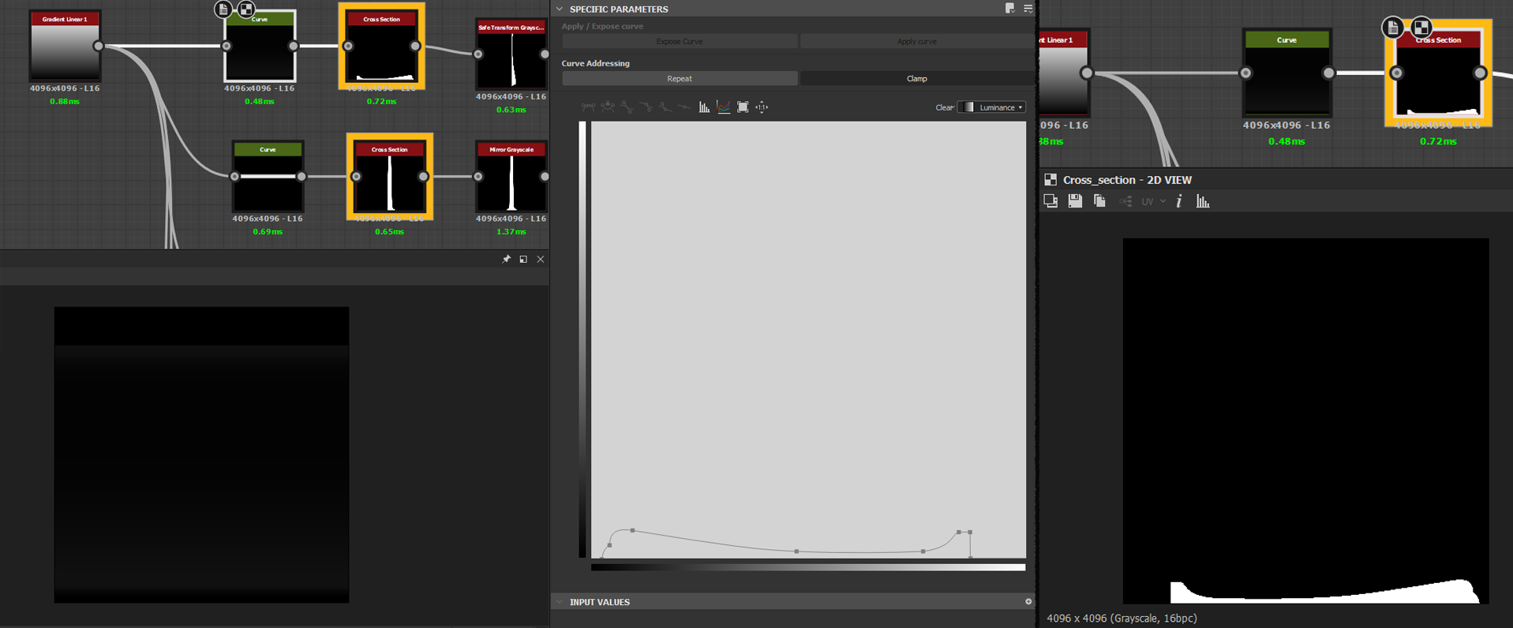The image size is (1513, 628).
Task: Click the 'Curve Addressing' label
Action: click(x=596, y=63)
